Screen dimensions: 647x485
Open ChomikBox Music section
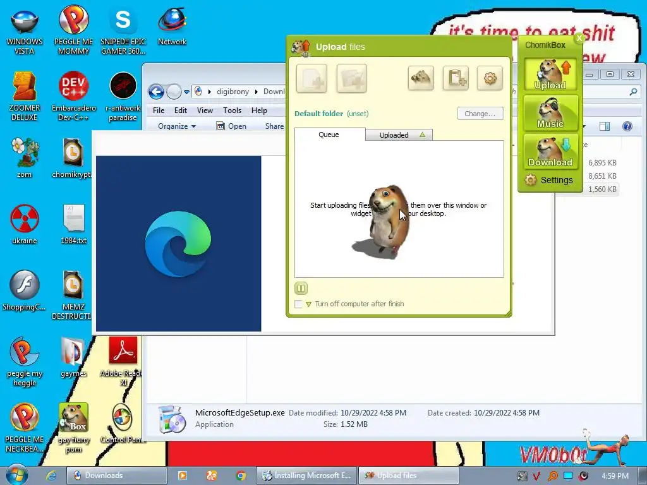point(550,113)
